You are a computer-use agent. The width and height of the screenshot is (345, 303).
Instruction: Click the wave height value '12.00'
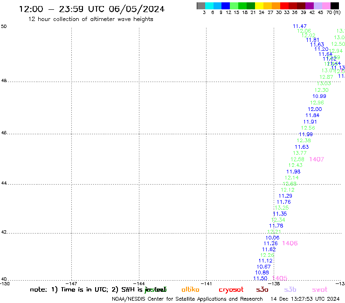click(315, 109)
